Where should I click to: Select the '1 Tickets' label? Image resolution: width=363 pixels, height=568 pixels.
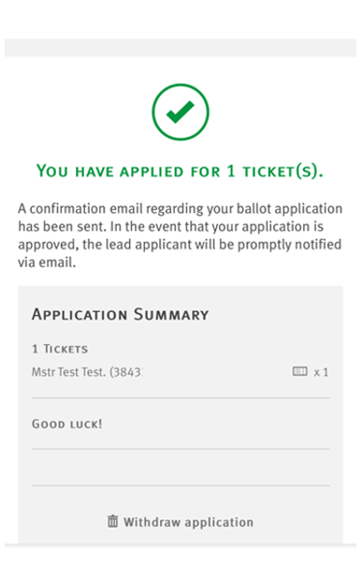pyautogui.click(x=60, y=349)
